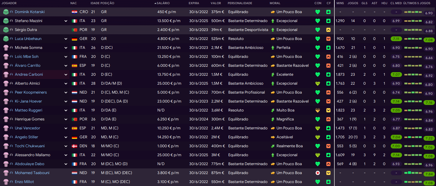Click the orange down-chevron fitness icon for Luca Unbehaun

tap(328, 39)
